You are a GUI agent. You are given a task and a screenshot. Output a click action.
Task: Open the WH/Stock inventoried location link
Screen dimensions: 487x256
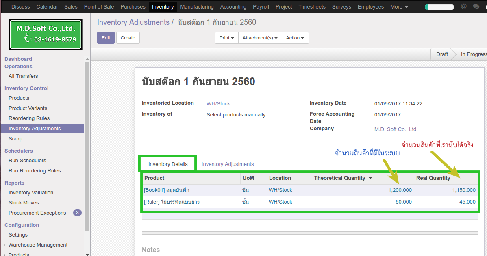[x=218, y=103]
